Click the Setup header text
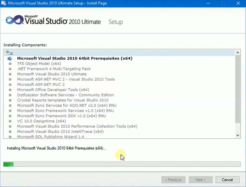246x187 pixels. pos(115,22)
